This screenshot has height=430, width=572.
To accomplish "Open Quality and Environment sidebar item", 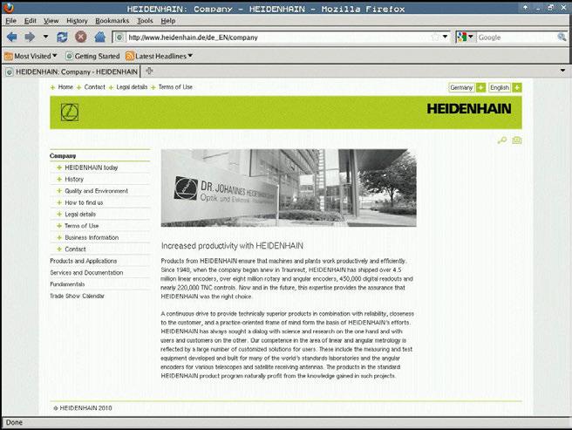I will (x=96, y=191).
